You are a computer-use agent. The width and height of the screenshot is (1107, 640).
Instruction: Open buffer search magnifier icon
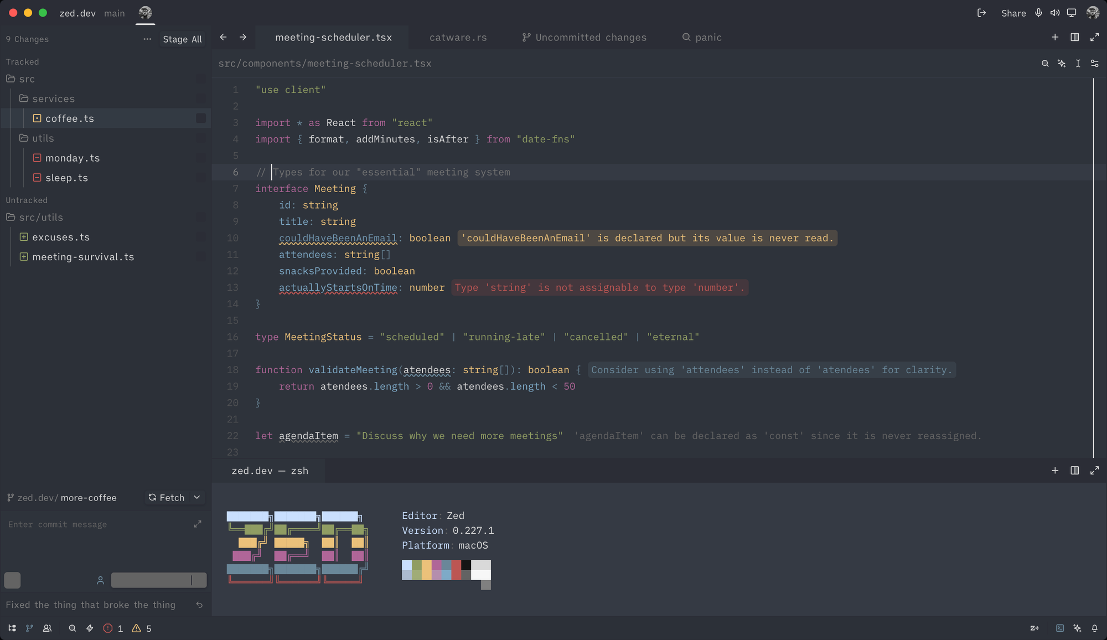point(1045,64)
